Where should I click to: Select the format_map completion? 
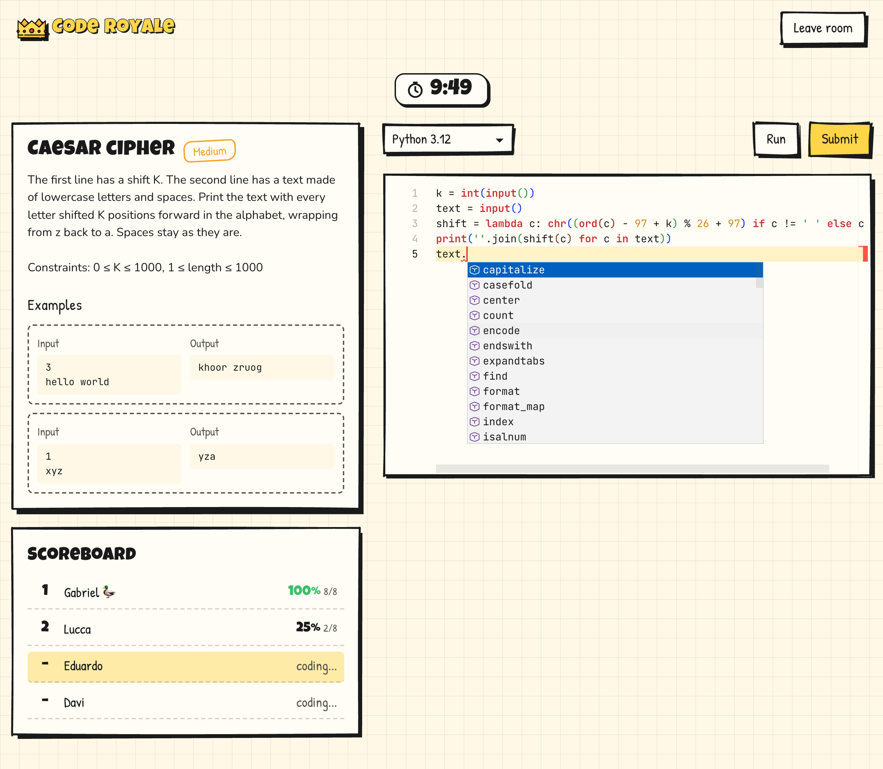click(x=615, y=406)
